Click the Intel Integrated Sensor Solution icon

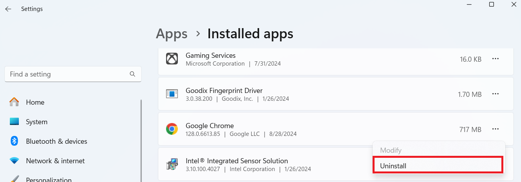click(x=172, y=164)
